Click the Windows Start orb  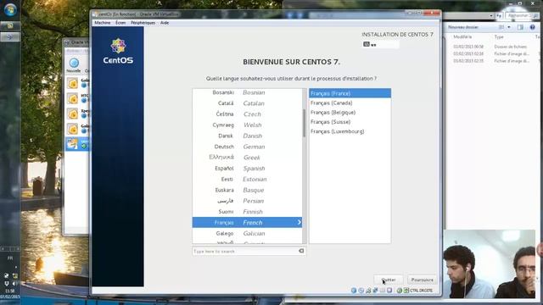tap(10, 9)
